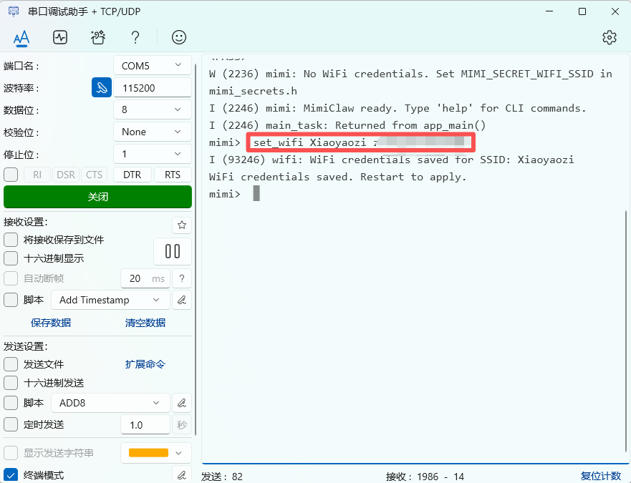Enable 十六进制发送 checkbox
Viewport: 631px width, 483px height.
click(x=11, y=383)
